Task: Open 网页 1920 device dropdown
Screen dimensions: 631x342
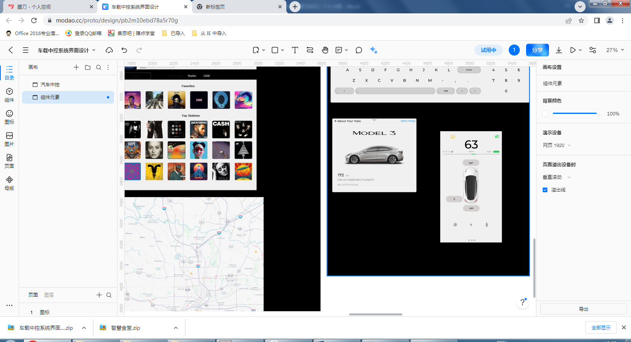Action: pyautogui.click(x=556, y=145)
